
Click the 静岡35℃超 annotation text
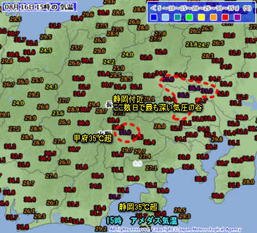(138, 207)
